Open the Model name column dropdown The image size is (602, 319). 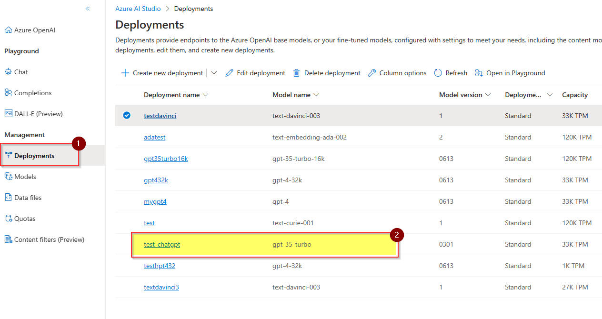coord(316,95)
